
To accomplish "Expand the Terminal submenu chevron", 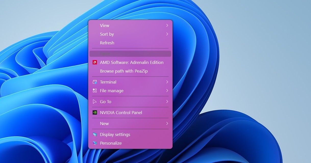I will point(167,82).
